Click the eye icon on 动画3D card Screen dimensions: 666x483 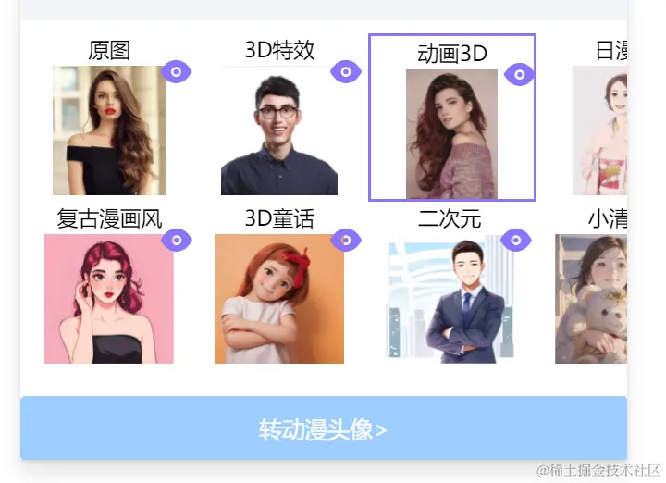[519, 75]
